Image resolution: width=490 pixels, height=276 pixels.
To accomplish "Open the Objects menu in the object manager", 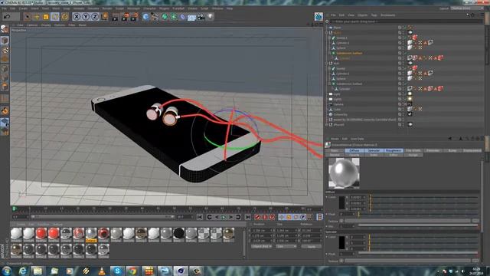I will (362, 15).
